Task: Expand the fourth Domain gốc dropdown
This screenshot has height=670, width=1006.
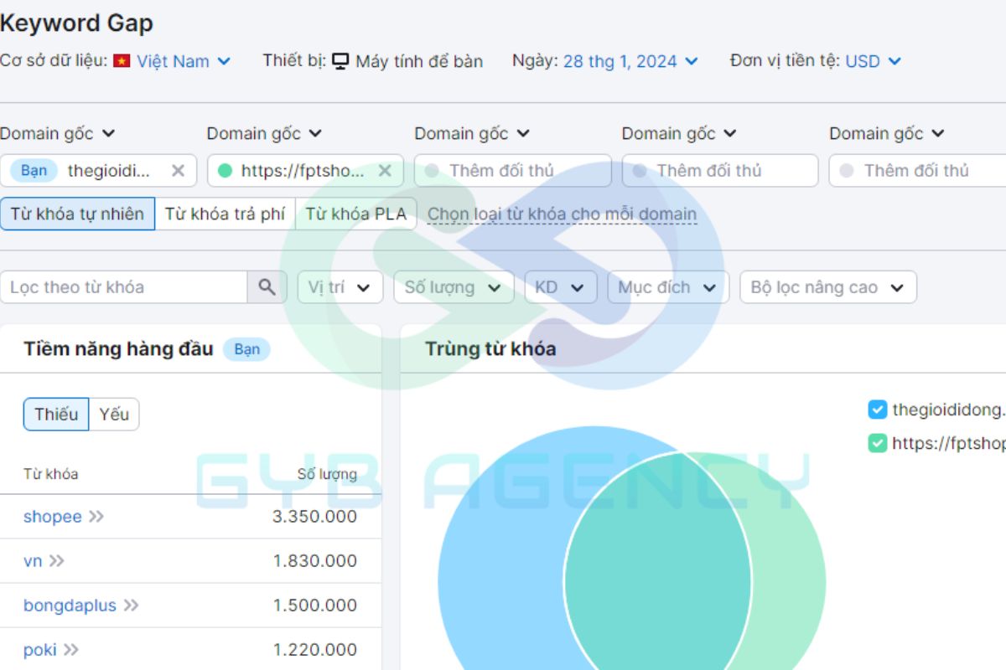Action: pos(680,133)
